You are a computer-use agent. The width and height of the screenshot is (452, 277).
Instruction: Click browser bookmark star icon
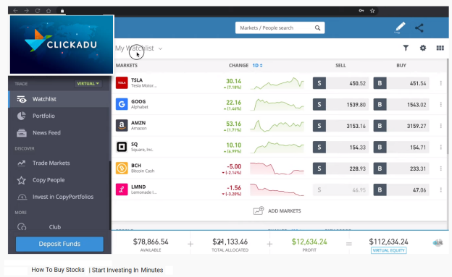pos(372,11)
